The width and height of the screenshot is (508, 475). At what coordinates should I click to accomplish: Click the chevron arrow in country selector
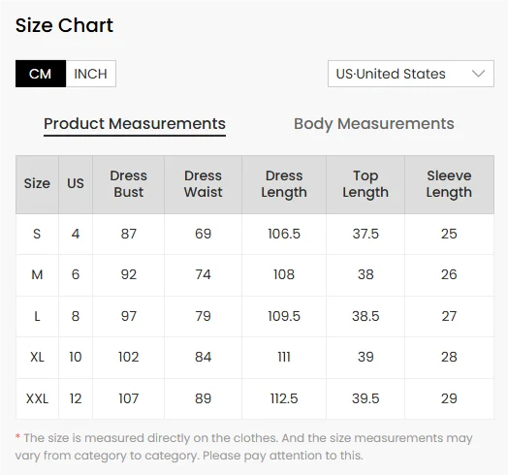[x=478, y=74]
